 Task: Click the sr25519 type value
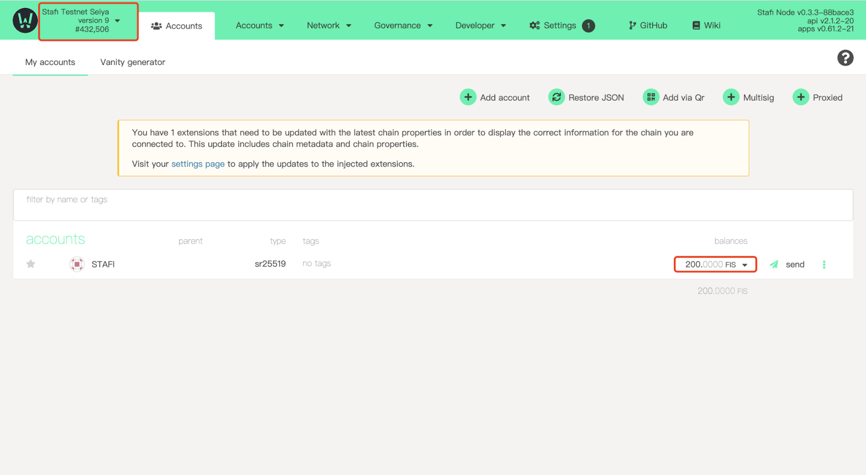click(270, 263)
